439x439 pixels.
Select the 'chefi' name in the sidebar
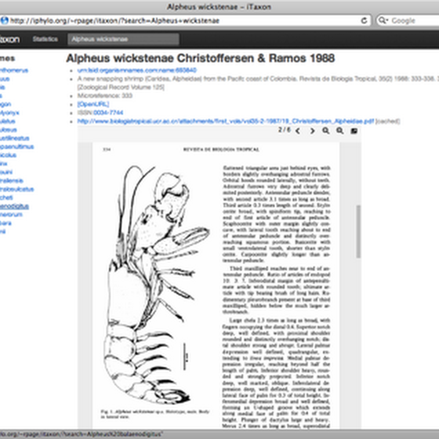pos(7,198)
